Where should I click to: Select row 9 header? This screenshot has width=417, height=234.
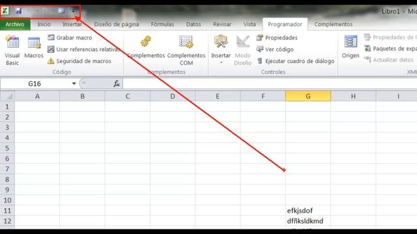tap(7, 190)
